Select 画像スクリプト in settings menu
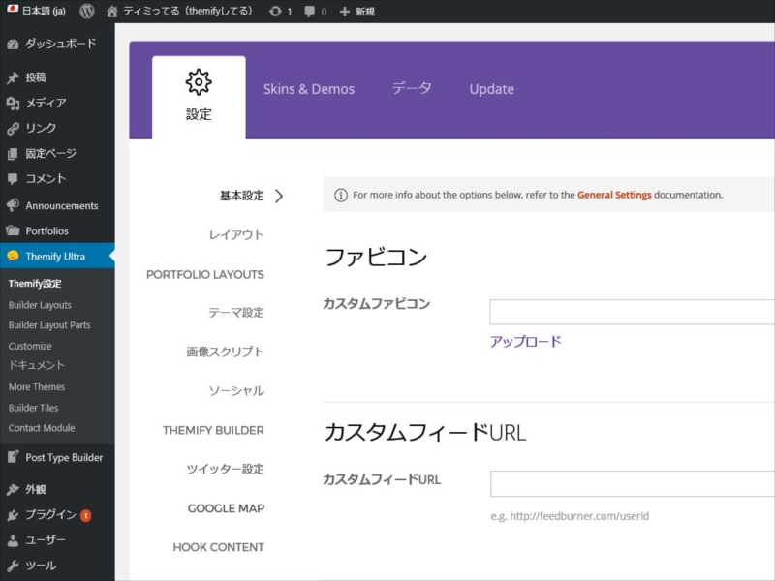The image size is (775, 581). (226, 352)
